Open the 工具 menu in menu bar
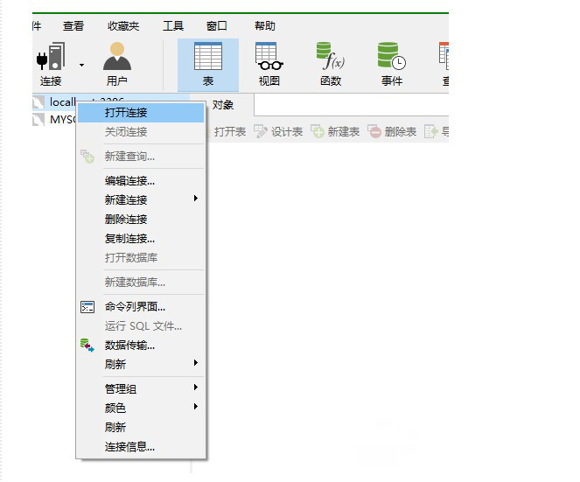The height and width of the screenshot is (482, 580). pos(173,26)
